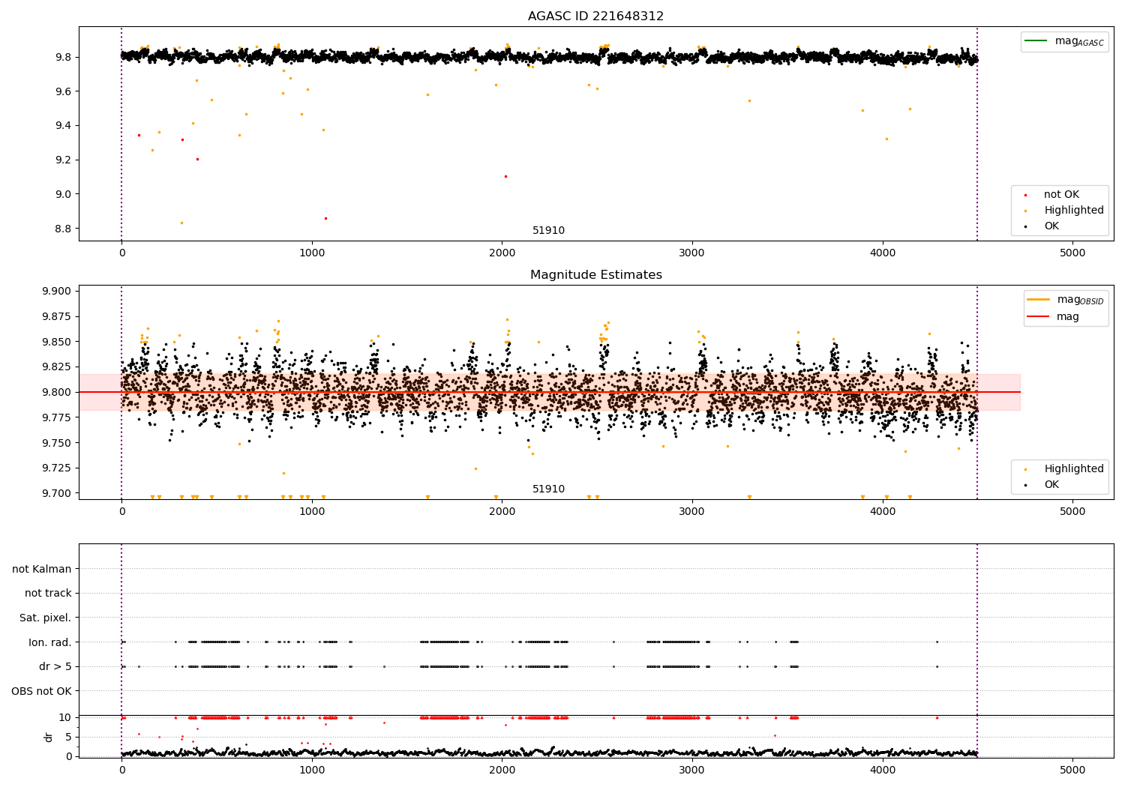1125x787 pixels.
Task: Click the "not Kalman" row label
Action: [x=42, y=569]
